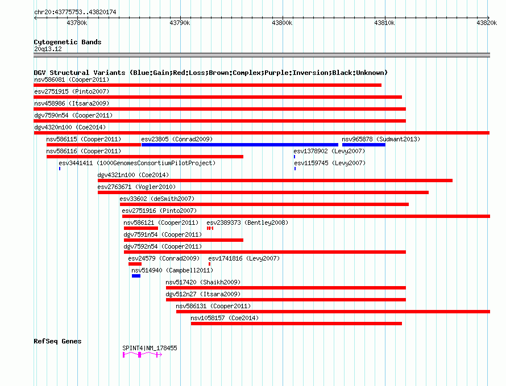This screenshot has height=386, width=506.
Task: Select esv1159745 (Levy2007) variant label
Action: (x=330, y=163)
